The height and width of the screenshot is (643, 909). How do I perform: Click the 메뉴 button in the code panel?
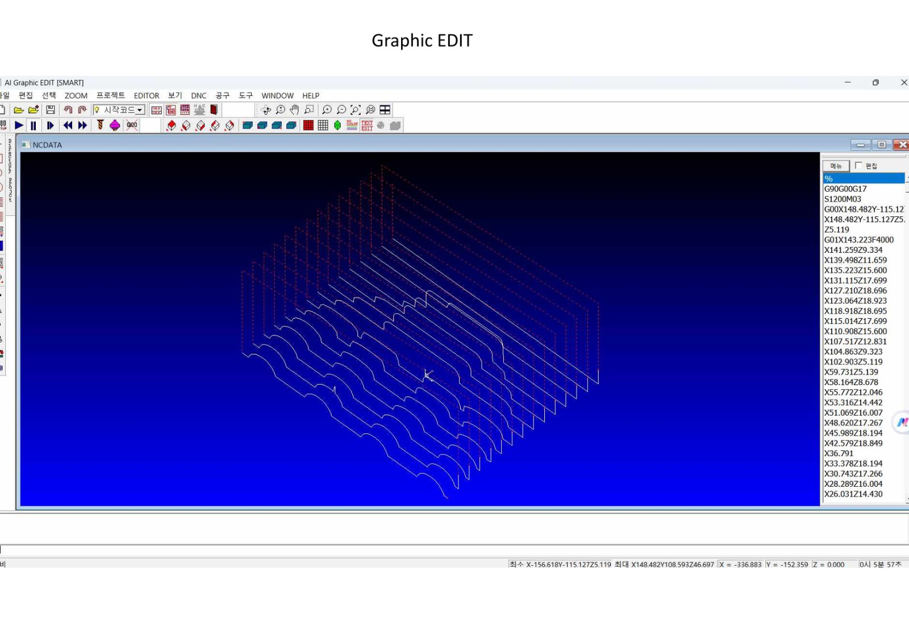[x=836, y=166]
